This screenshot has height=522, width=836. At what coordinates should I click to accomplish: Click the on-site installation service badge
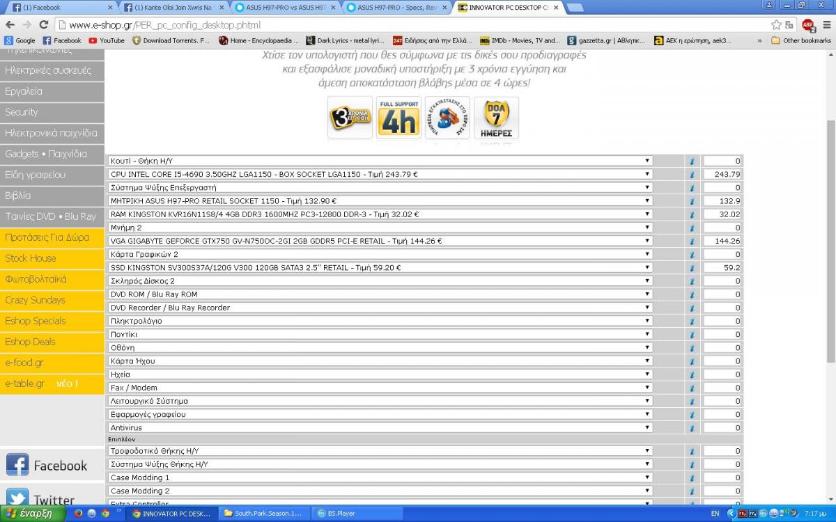click(447, 117)
